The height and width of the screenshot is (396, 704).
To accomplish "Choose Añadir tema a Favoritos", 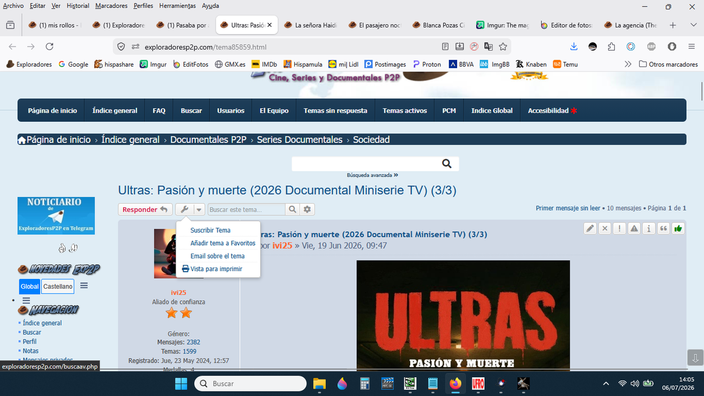I will (223, 243).
